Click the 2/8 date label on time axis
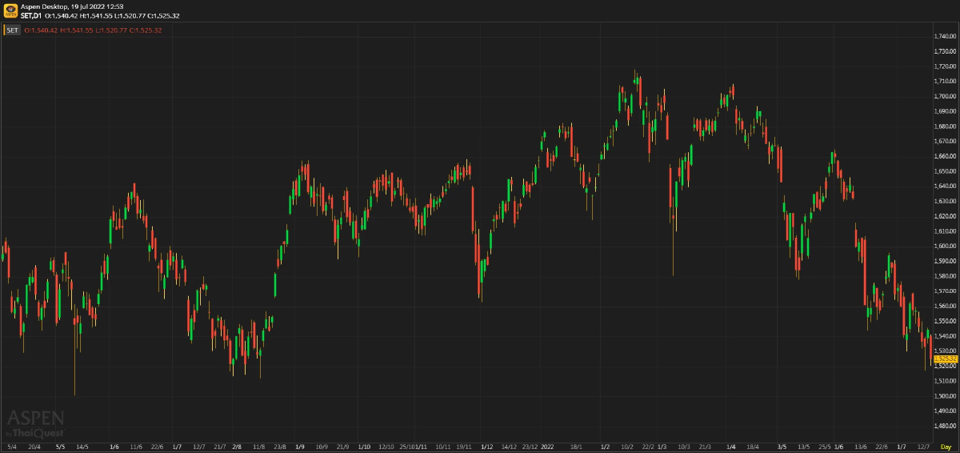This screenshot has width=960, height=453. tap(237, 446)
